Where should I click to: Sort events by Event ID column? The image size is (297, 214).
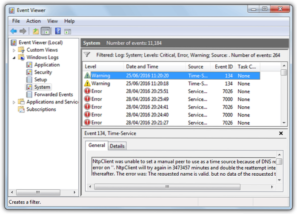223,67
